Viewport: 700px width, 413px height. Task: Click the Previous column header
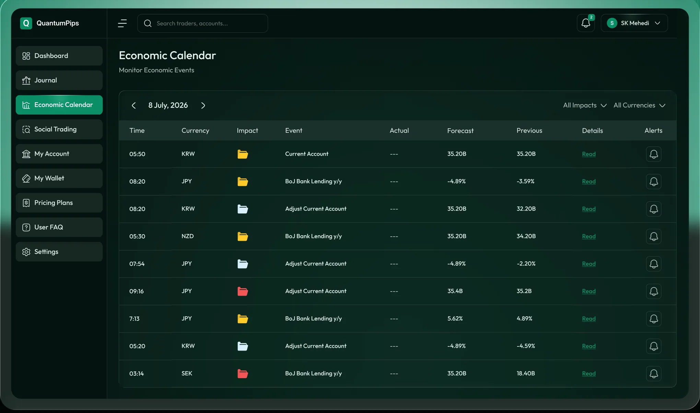point(529,131)
